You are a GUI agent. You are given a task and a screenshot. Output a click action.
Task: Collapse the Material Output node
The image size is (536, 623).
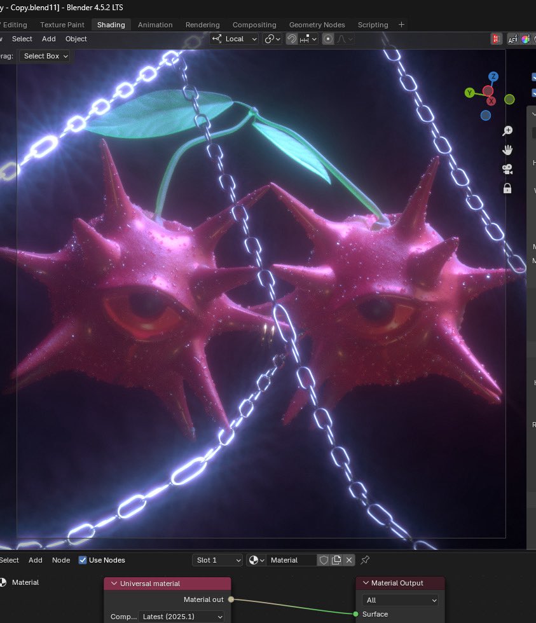pos(366,583)
